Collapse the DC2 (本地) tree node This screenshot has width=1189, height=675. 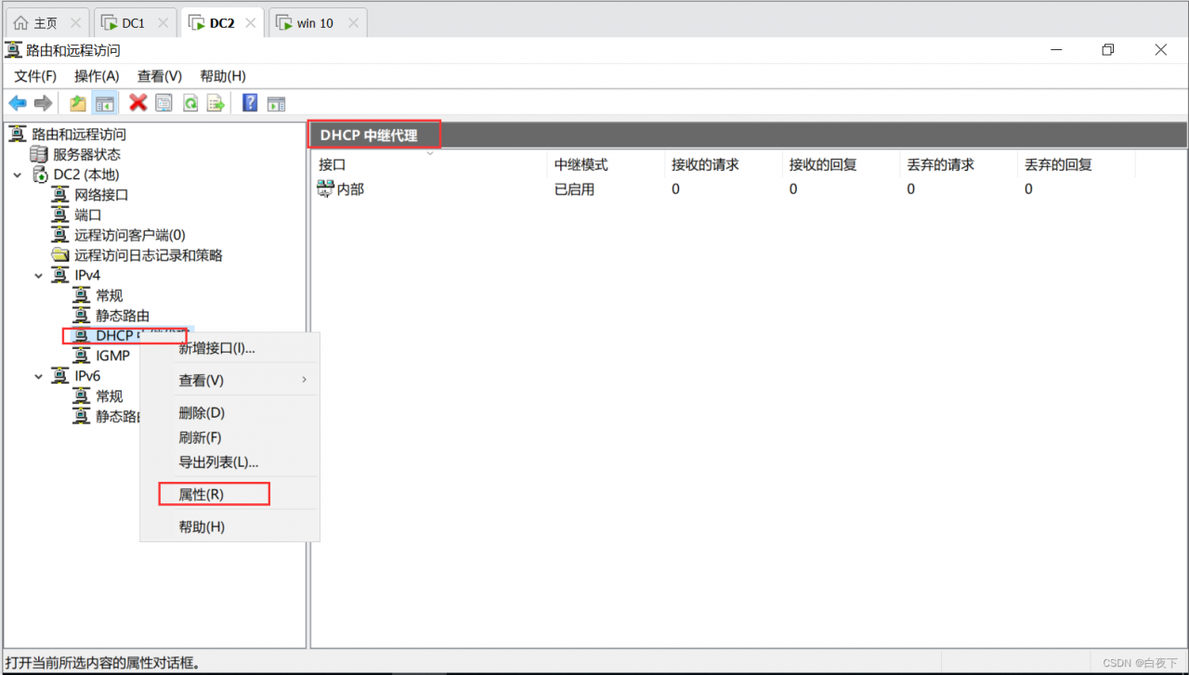click(x=18, y=175)
